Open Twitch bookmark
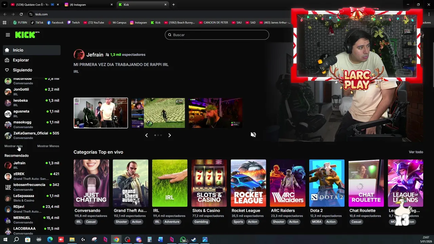 [x=74, y=23]
